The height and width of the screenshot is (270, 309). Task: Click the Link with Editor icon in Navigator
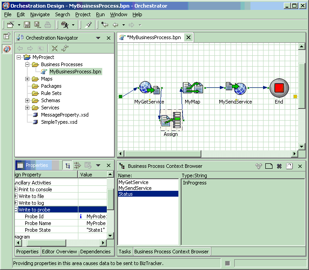(x=65, y=48)
